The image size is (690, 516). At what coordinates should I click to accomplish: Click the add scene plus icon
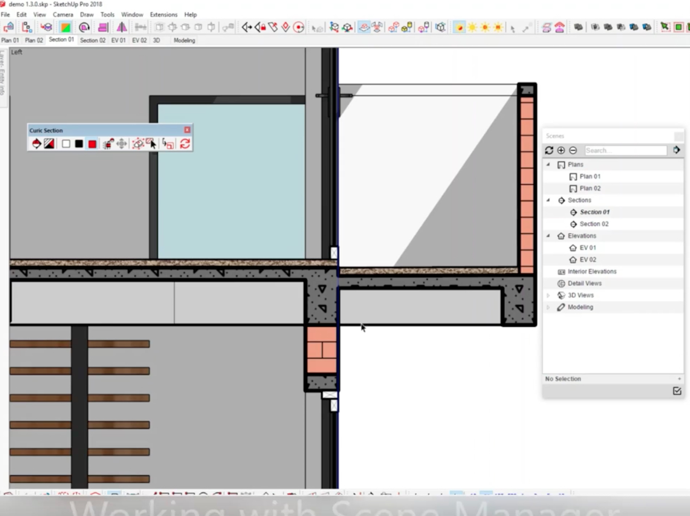[x=561, y=151]
